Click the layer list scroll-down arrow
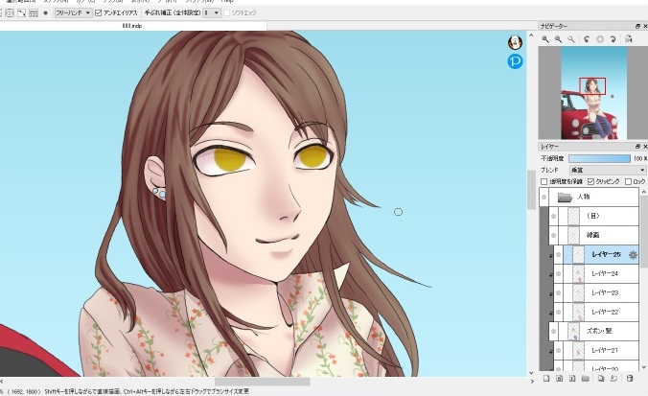This screenshot has height=396, width=648. 643,366
